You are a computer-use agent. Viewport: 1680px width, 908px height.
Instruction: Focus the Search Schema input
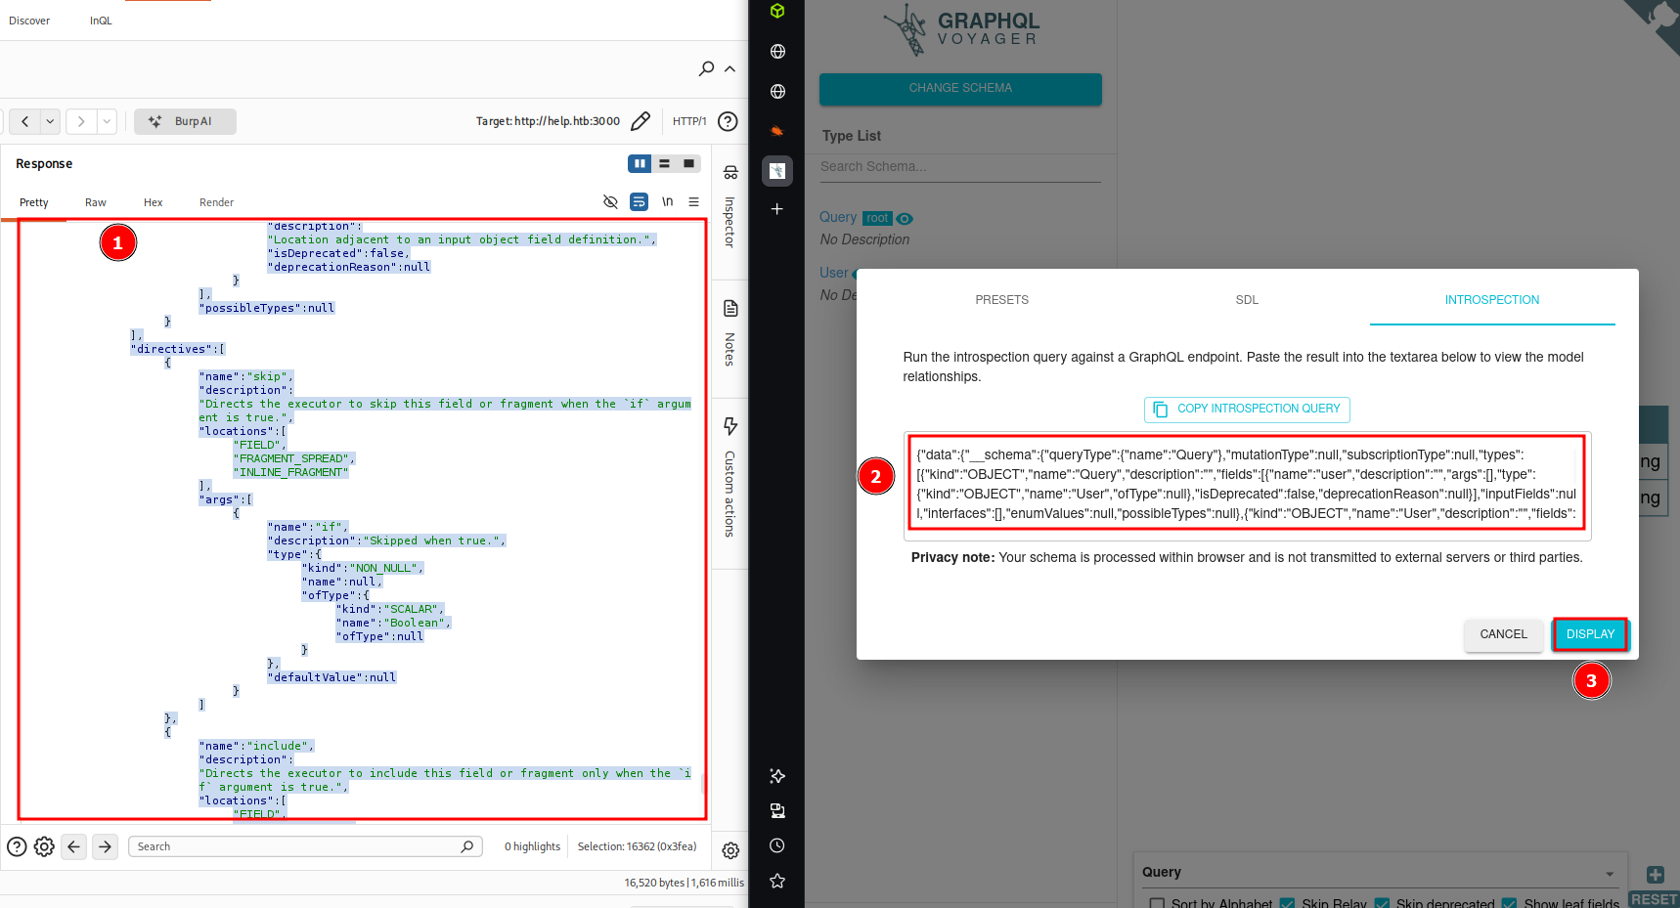point(960,167)
